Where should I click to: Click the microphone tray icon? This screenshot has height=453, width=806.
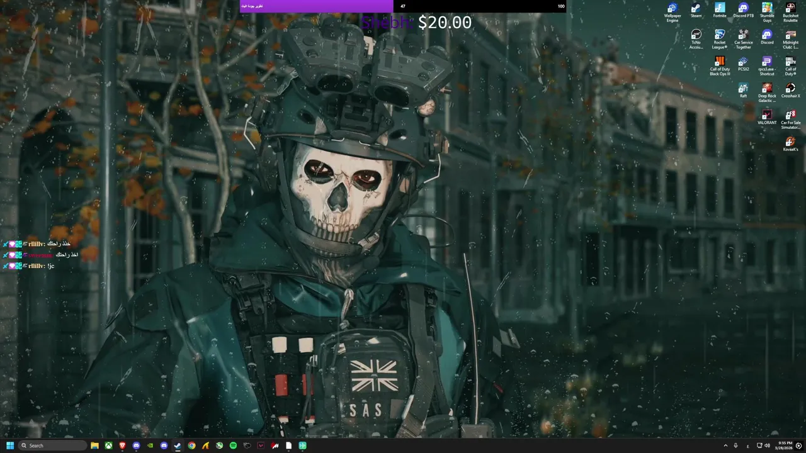[735, 445]
